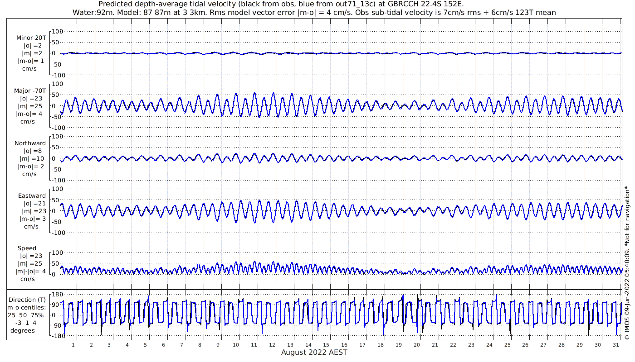Viewport: 635px width, 362px height.
Task: Click the '25 50 75%' centile header
Action: pos(26,315)
